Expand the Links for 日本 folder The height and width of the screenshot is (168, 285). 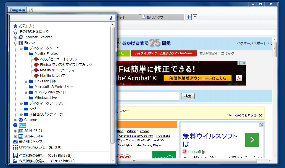(26, 81)
